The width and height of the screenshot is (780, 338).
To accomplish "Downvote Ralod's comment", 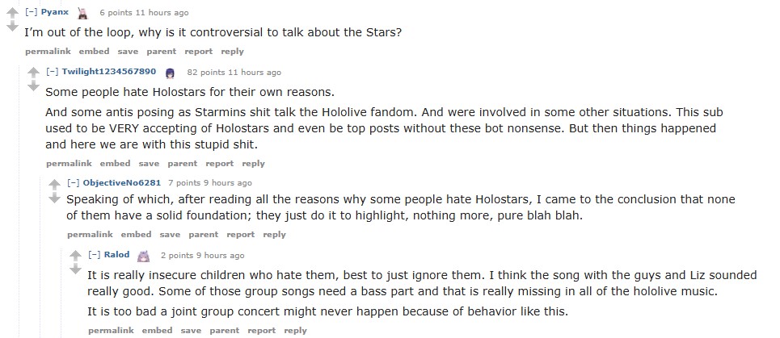I will tap(75, 269).
